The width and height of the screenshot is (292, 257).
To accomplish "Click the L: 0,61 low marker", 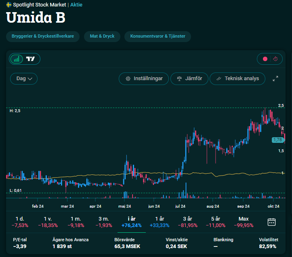I will [15, 191].
